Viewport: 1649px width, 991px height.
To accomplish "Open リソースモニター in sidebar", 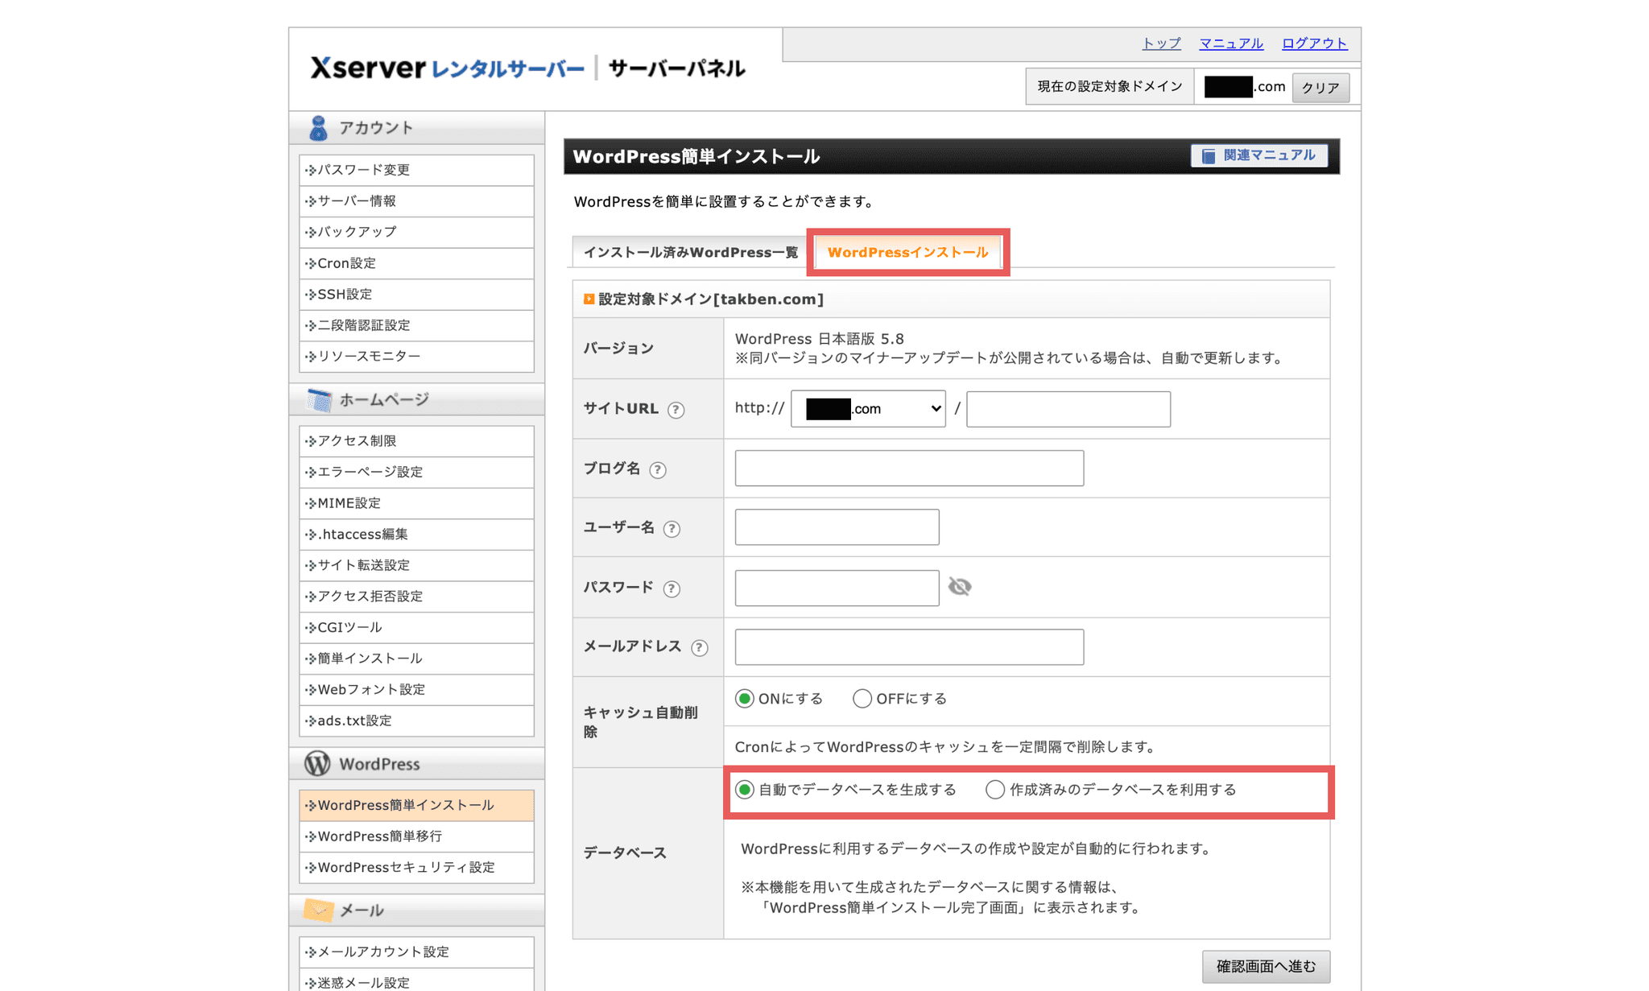I will click(416, 356).
